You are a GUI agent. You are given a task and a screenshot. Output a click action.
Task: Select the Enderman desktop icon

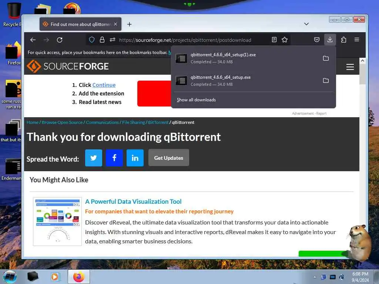point(12,169)
